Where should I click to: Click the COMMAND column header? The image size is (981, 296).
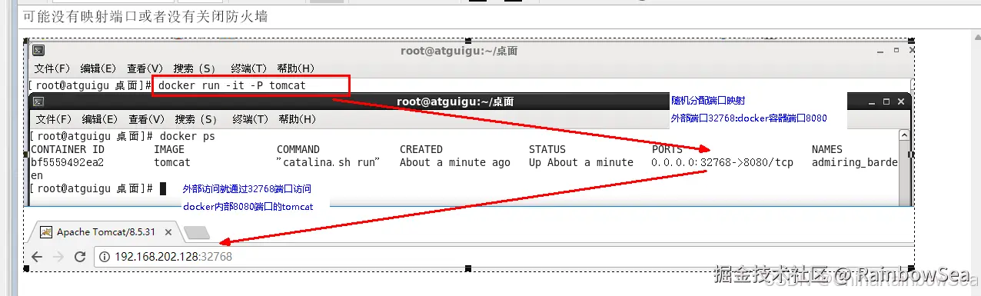pyautogui.click(x=298, y=149)
